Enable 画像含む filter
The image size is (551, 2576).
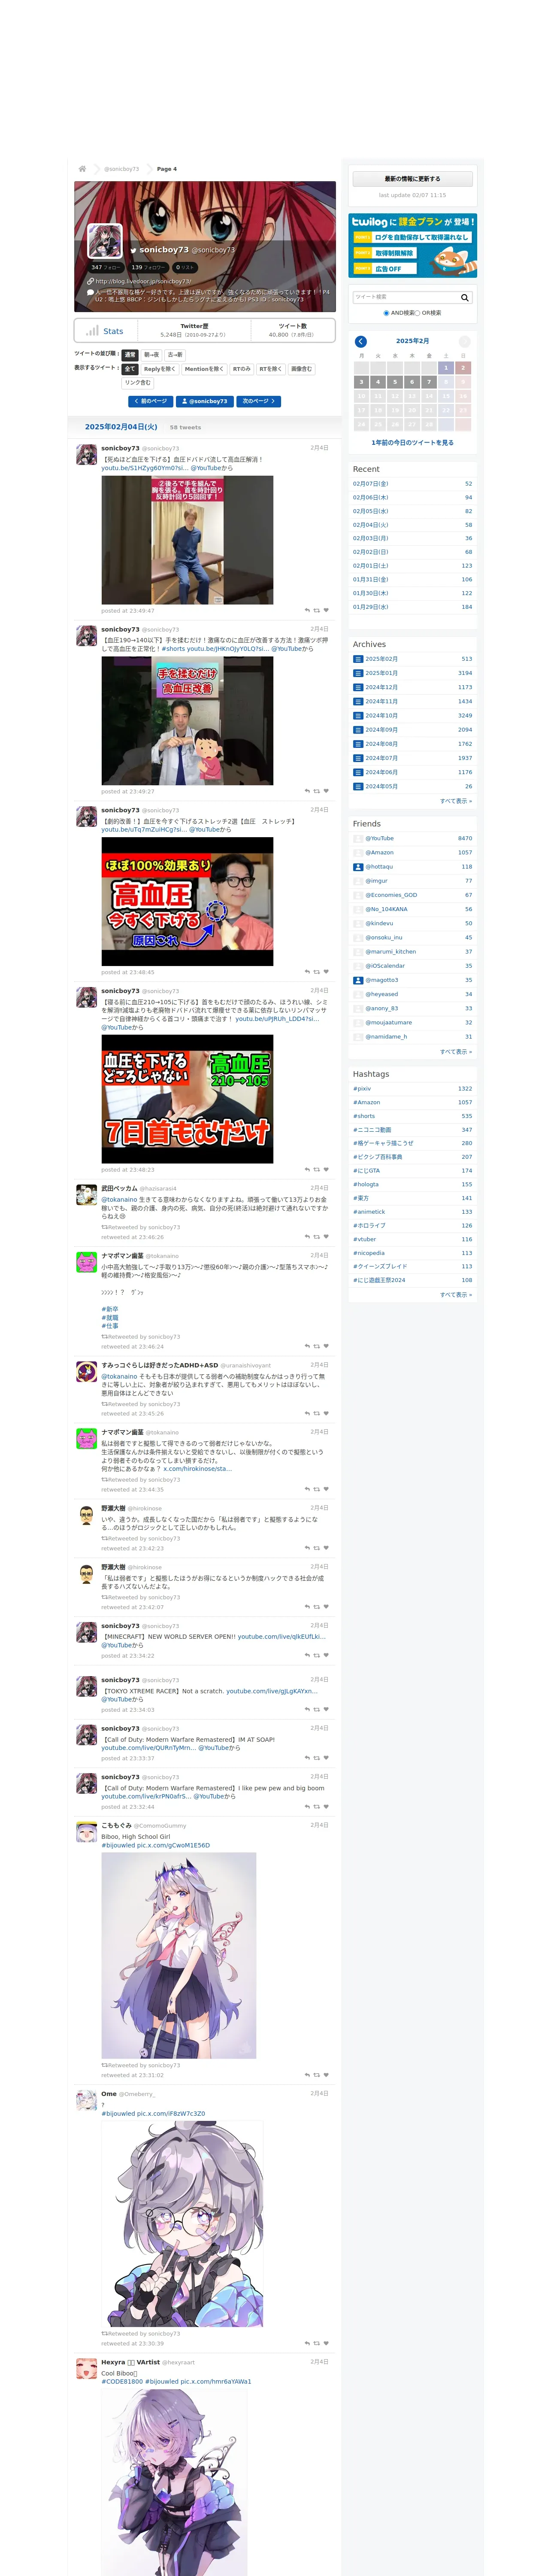pos(301,369)
